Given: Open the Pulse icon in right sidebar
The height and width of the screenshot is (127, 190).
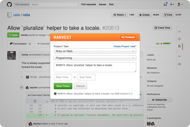Looking at the screenshot, I should coord(179,56).
